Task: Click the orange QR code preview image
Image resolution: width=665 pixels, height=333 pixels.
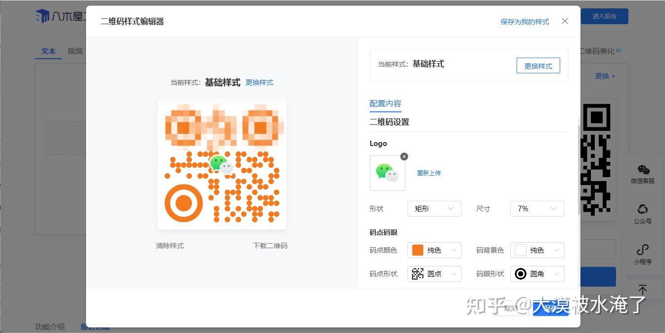Action: coord(222,164)
